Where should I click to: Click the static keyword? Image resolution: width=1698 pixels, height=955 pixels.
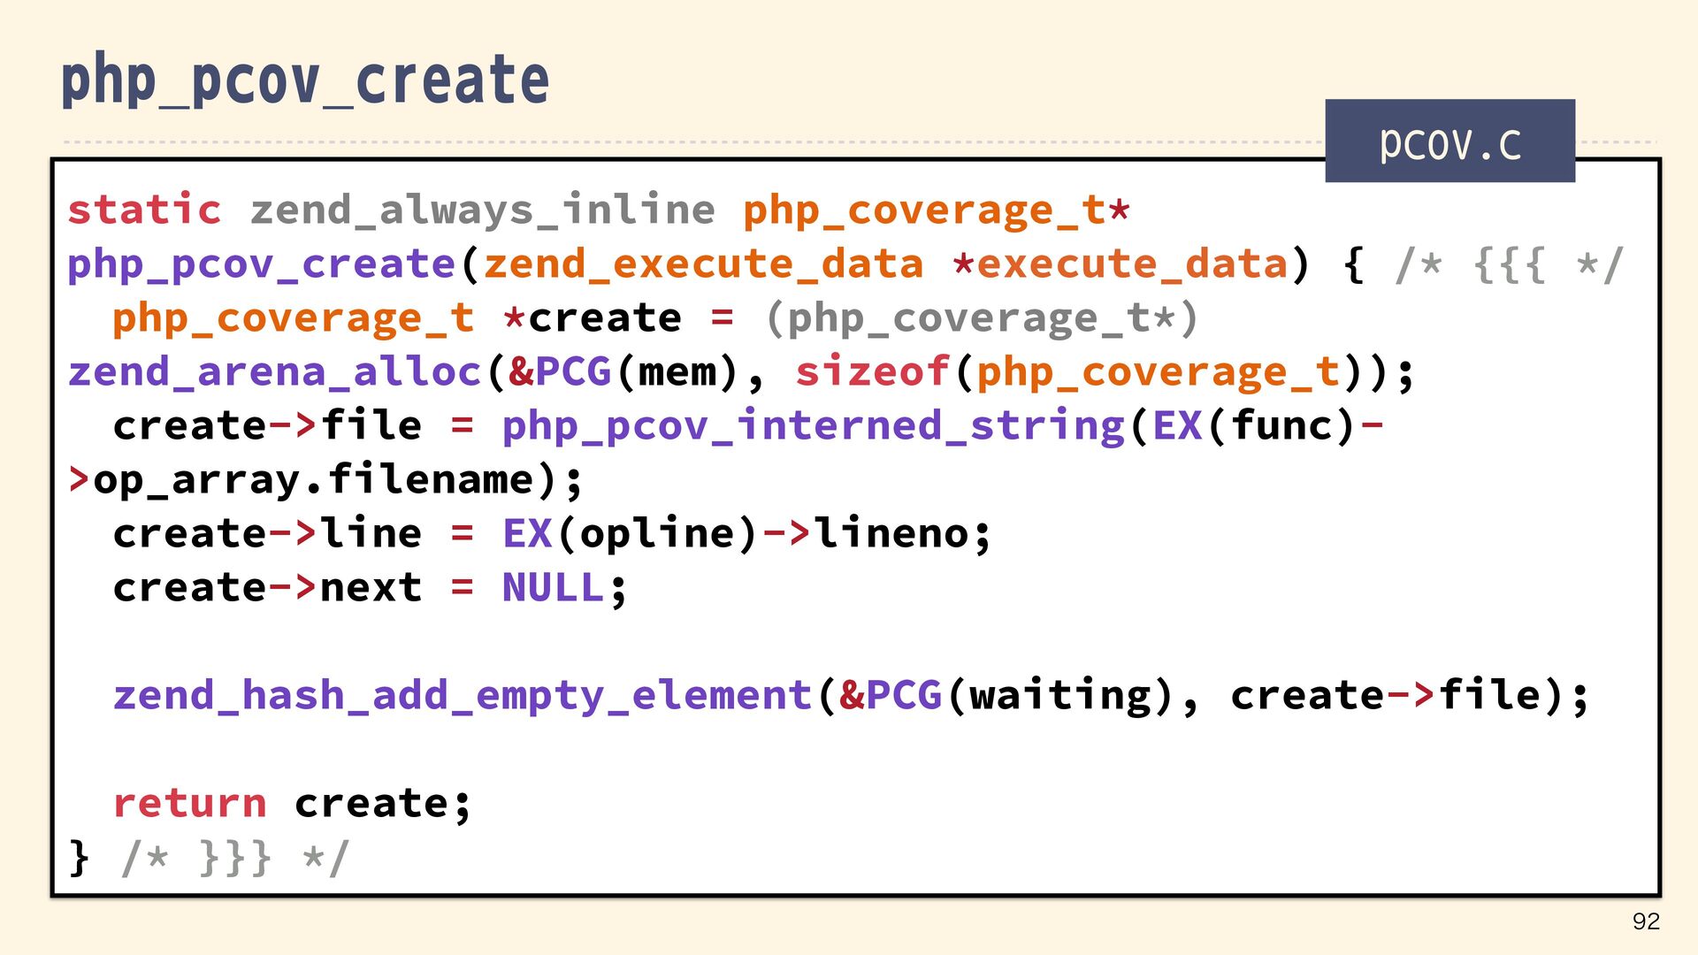[x=144, y=210]
